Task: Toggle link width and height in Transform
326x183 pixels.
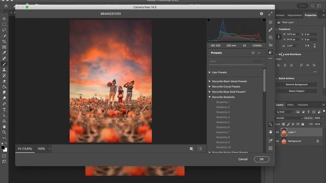Action: (x=279, y=37)
